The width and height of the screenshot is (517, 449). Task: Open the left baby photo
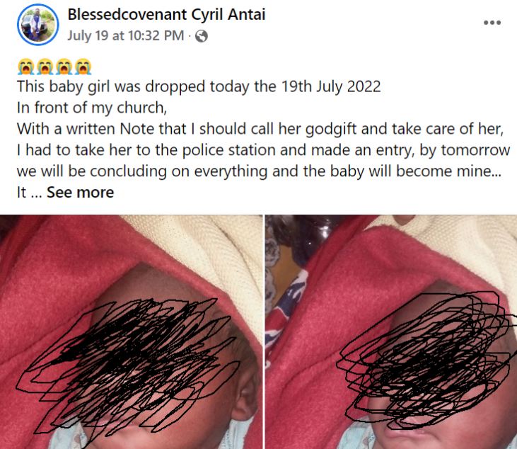tap(132, 332)
